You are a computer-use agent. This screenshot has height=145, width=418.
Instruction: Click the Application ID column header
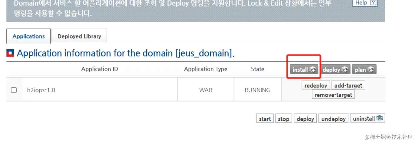point(100,69)
